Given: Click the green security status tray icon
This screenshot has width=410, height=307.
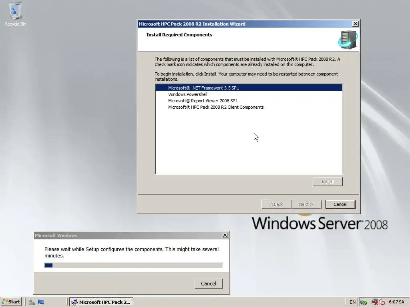Looking at the screenshot, I should click(x=363, y=302).
